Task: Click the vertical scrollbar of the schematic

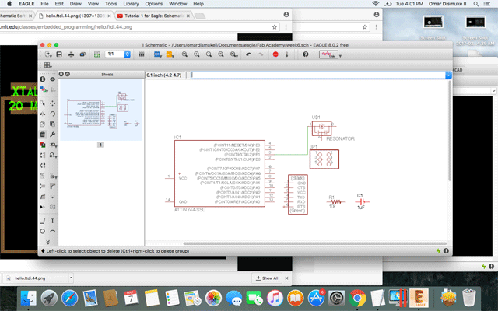Action: (450, 131)
